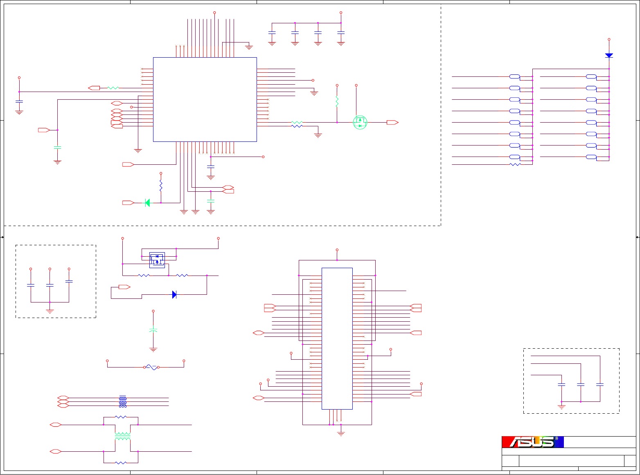Select the green circled MOSFET symbol

(x=360, y=122)
